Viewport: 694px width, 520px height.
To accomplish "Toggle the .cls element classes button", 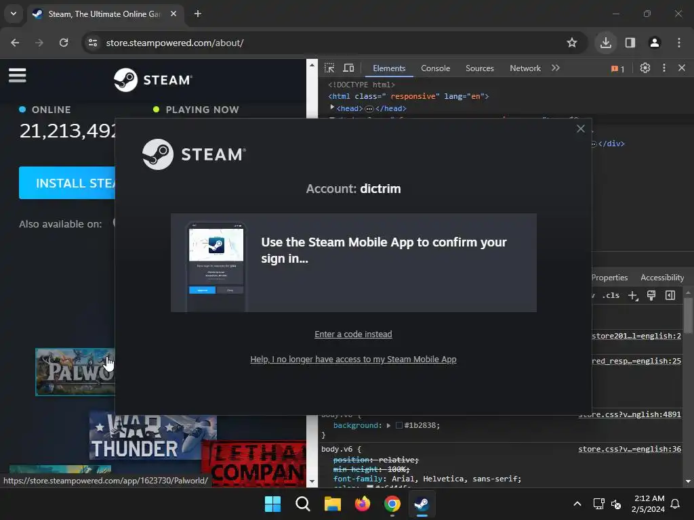I will [611, 295].
